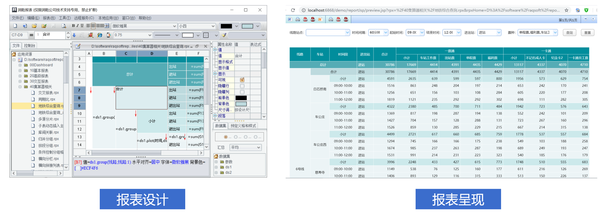Click the print preview magnifier icon

(x=64, y=26)
